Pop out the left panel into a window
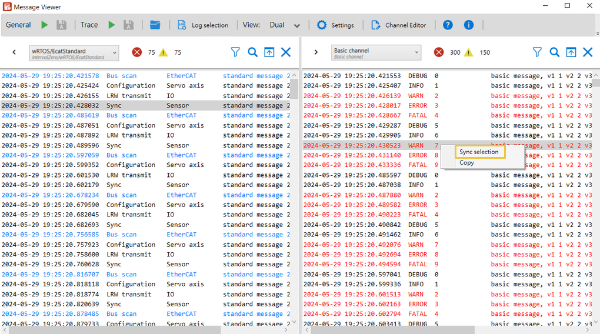 pos(269,52)
